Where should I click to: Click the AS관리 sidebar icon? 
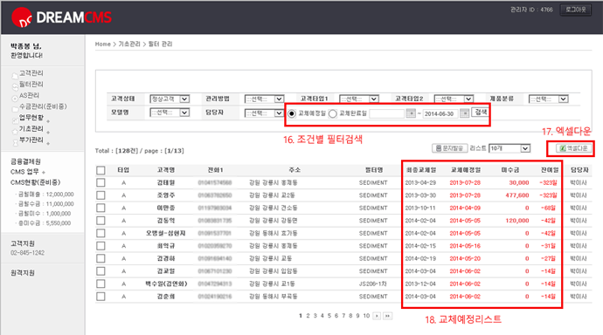(x=15, y=99)
